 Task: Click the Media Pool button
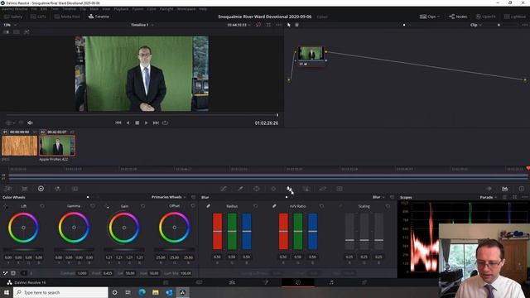click(x=67, y=17)
